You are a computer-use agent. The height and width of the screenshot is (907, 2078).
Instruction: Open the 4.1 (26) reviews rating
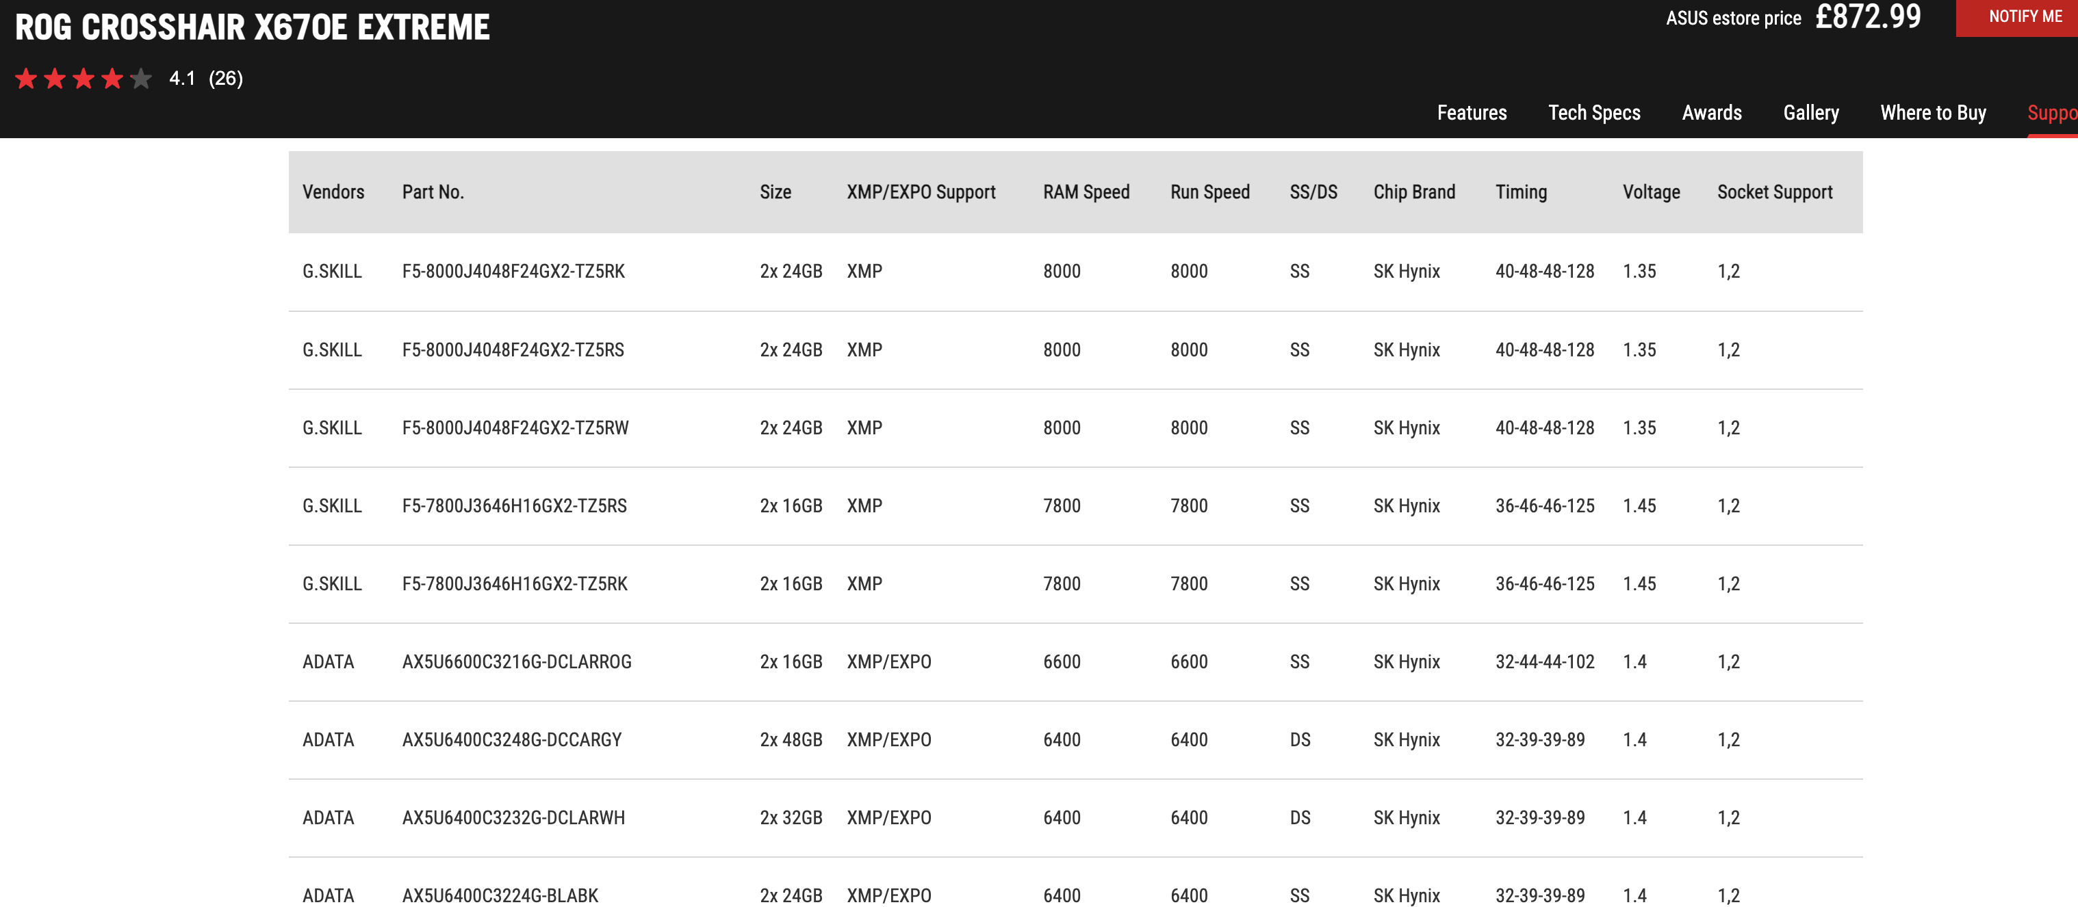206,78
